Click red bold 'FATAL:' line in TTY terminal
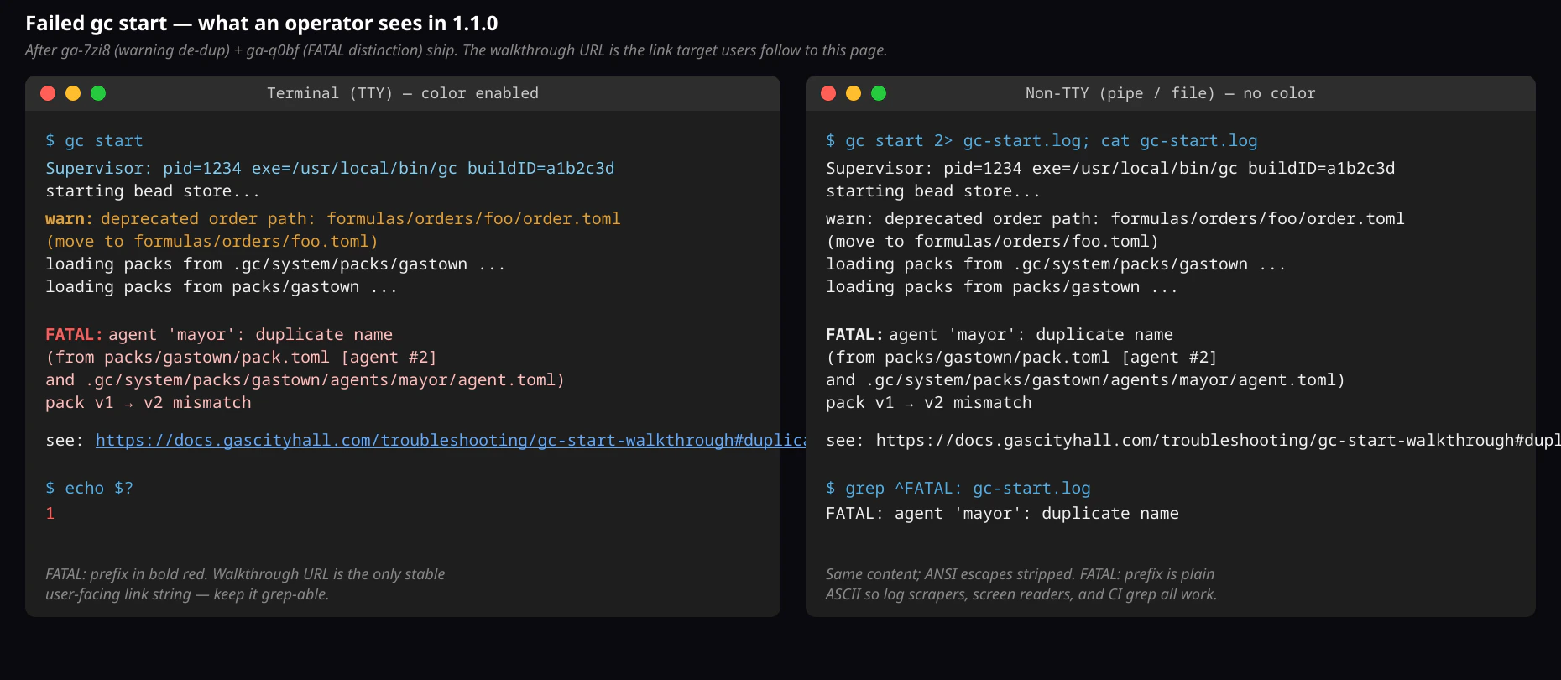 (x=219, y=335)
